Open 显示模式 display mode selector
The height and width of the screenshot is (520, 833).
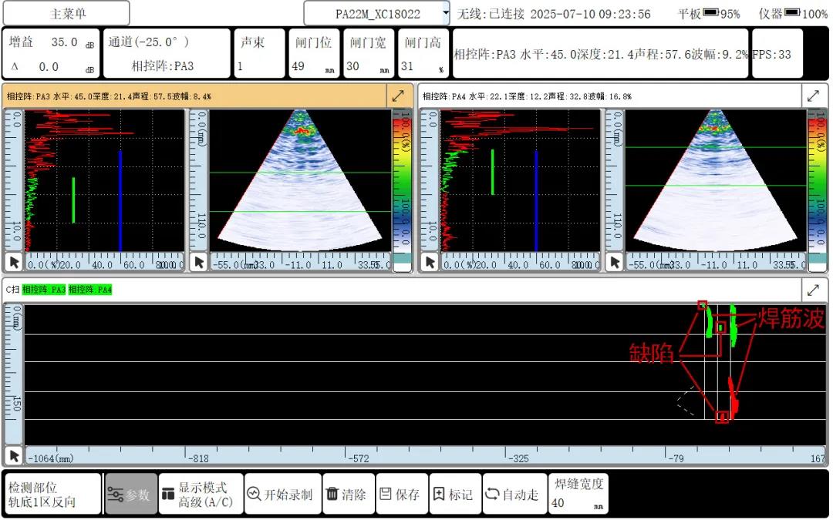click(201, 495)
